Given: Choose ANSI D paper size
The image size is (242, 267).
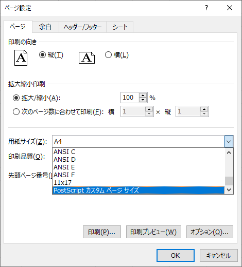Looking at the screenshot, I should pos(138,160).
